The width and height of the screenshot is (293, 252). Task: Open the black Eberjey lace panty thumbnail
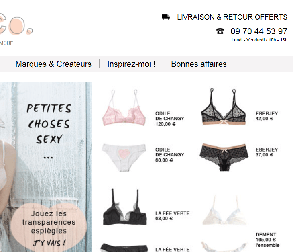(x=224, y=157)
